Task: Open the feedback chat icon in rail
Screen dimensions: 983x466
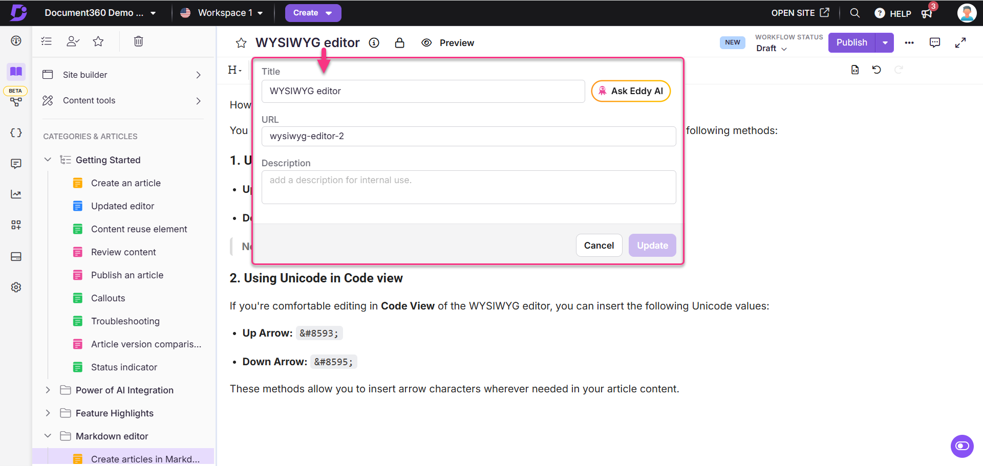Action: tap(16, 164)
